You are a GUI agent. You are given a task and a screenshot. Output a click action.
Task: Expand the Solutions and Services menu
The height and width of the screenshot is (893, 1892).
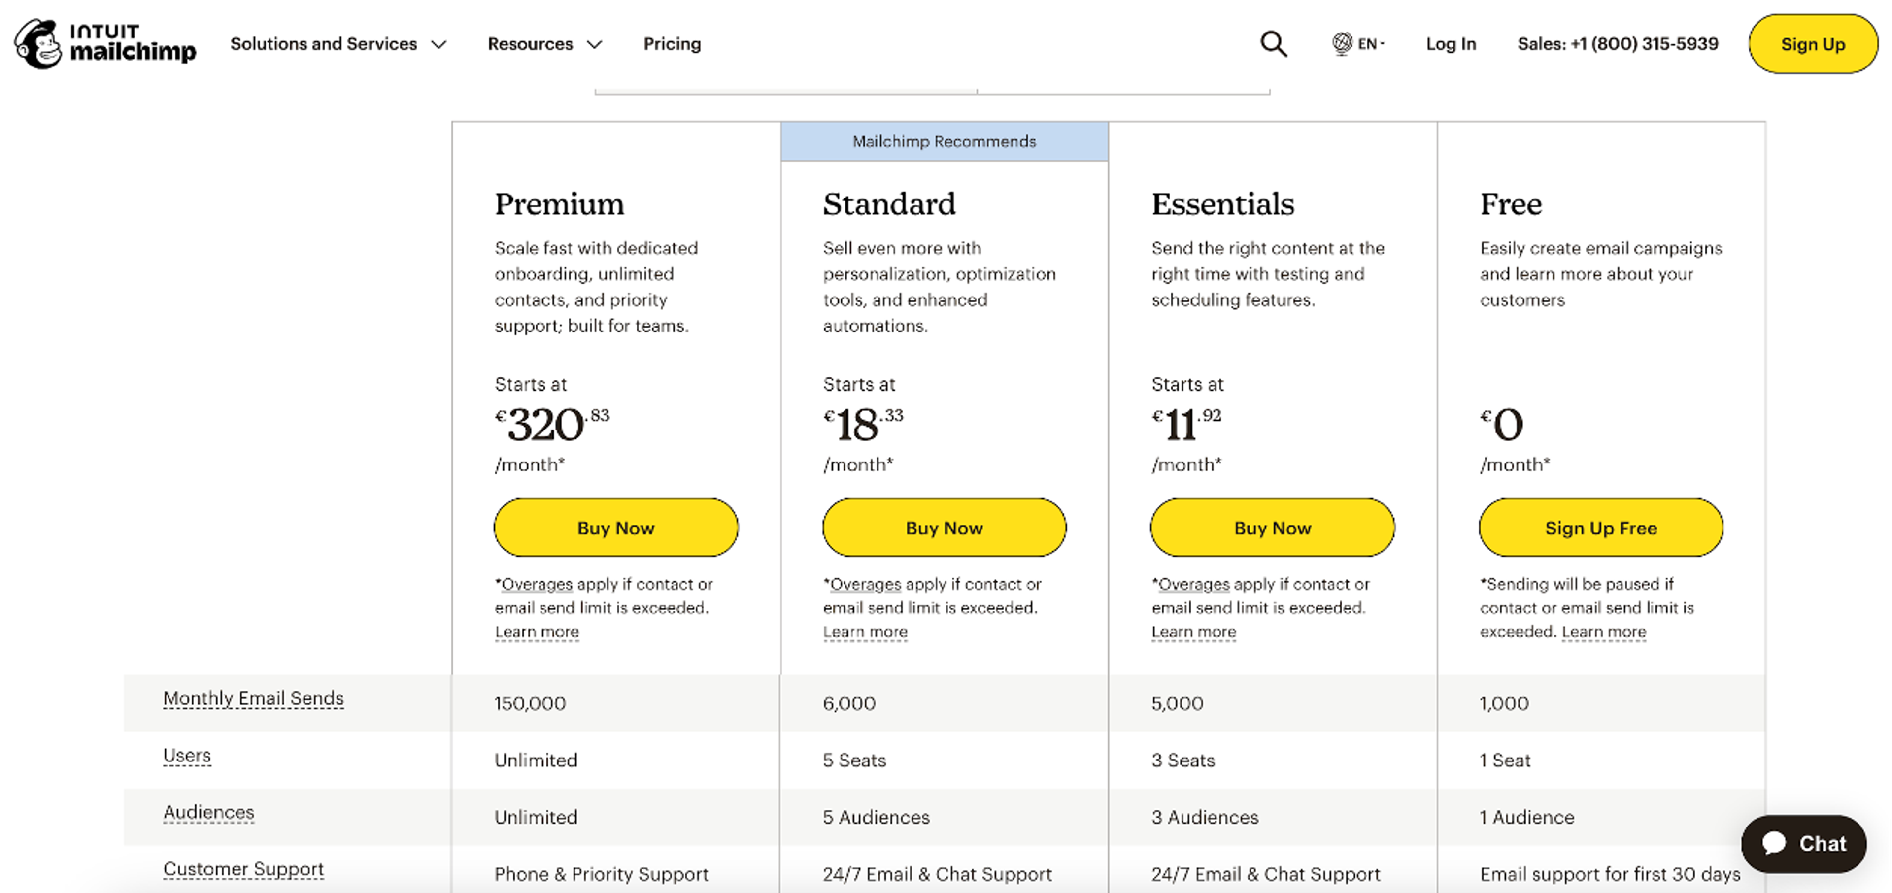338,44
